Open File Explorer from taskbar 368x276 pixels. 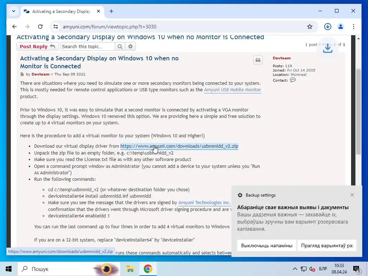[130, 269]
